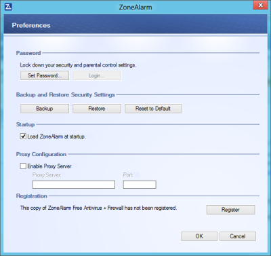Uncheck Load ZoneAlarm at startup
Viewport: 271px width, 256px height.
click(23, 136)
